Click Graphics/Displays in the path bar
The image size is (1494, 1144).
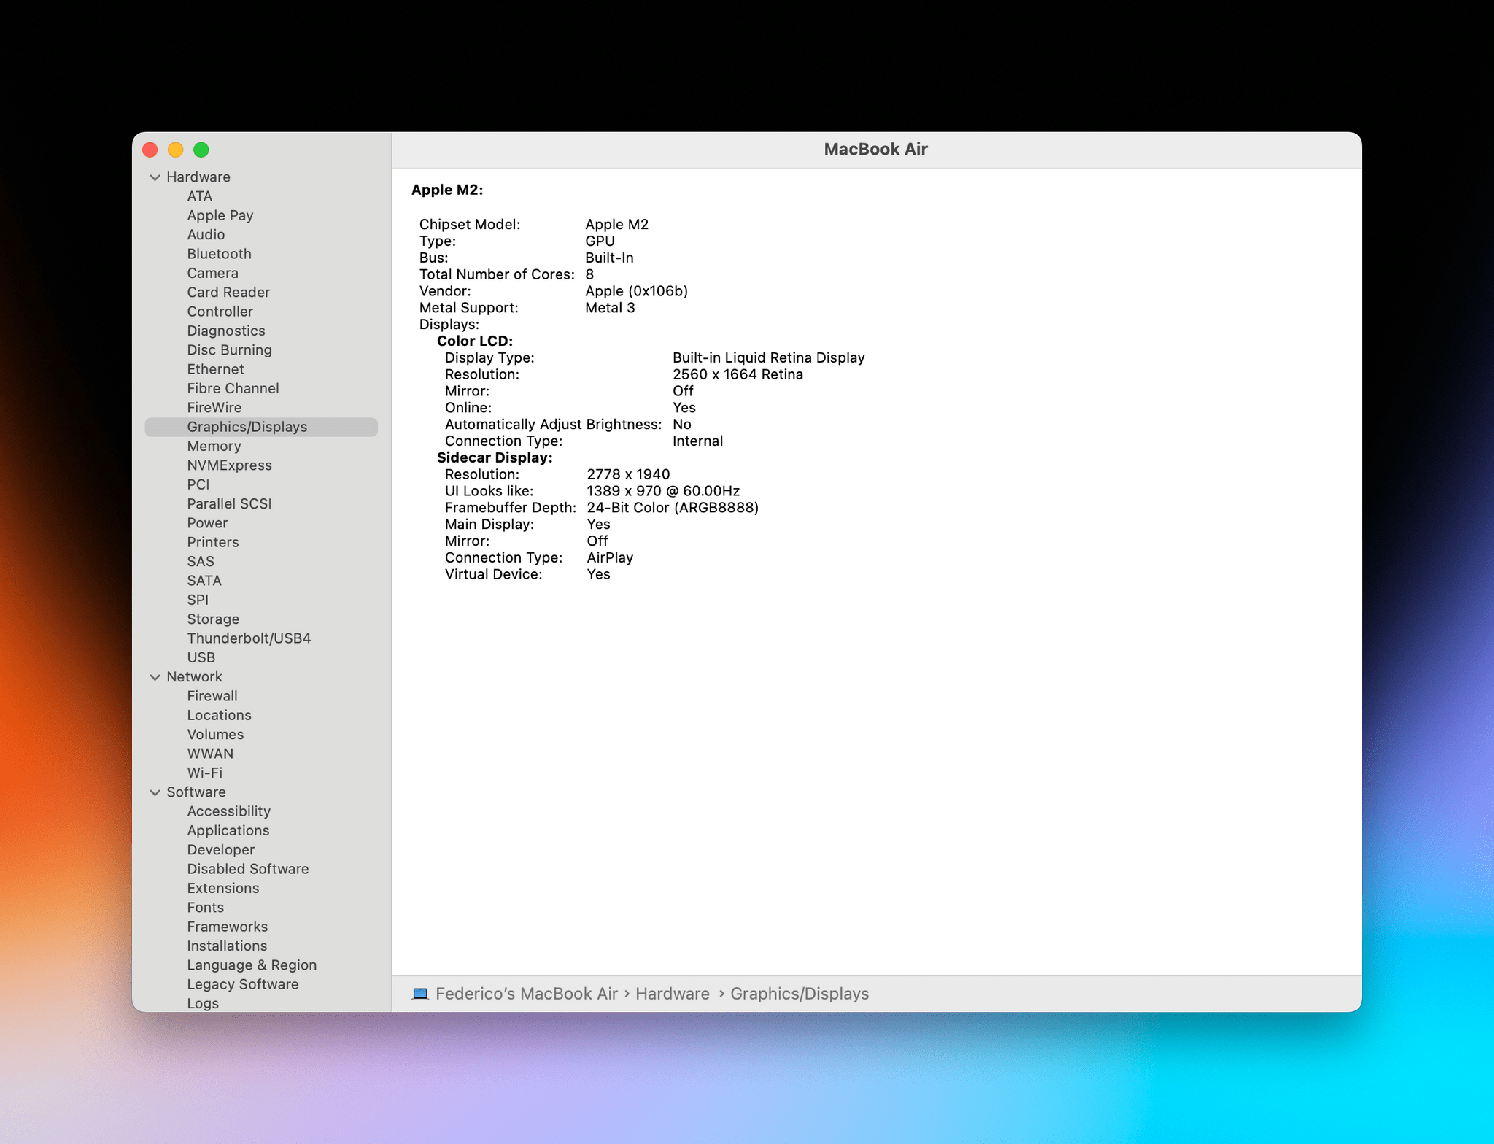pos(799,994)
